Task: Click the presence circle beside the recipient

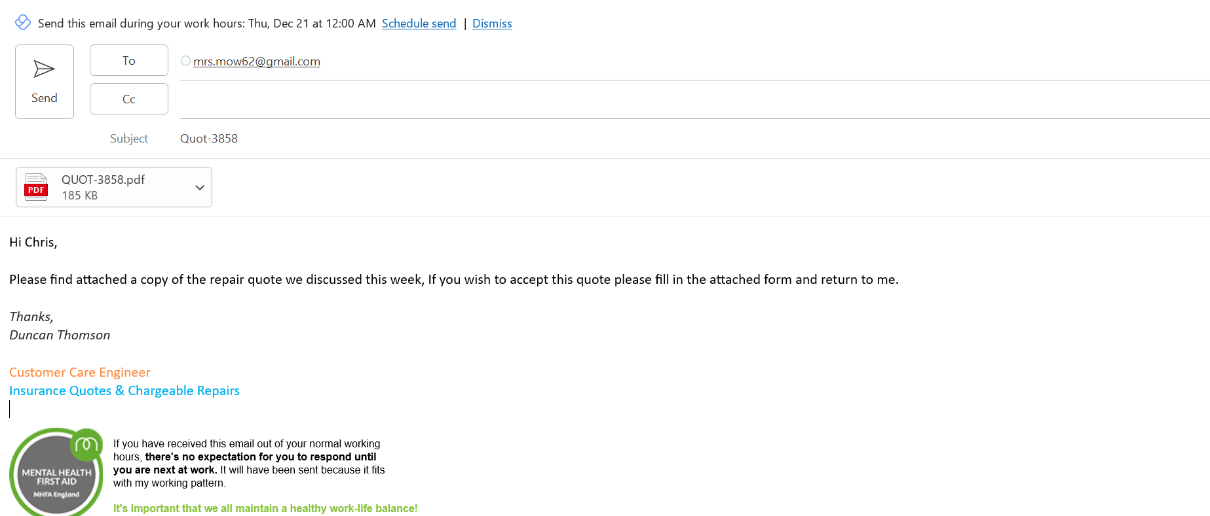Action: coord(186,61)
